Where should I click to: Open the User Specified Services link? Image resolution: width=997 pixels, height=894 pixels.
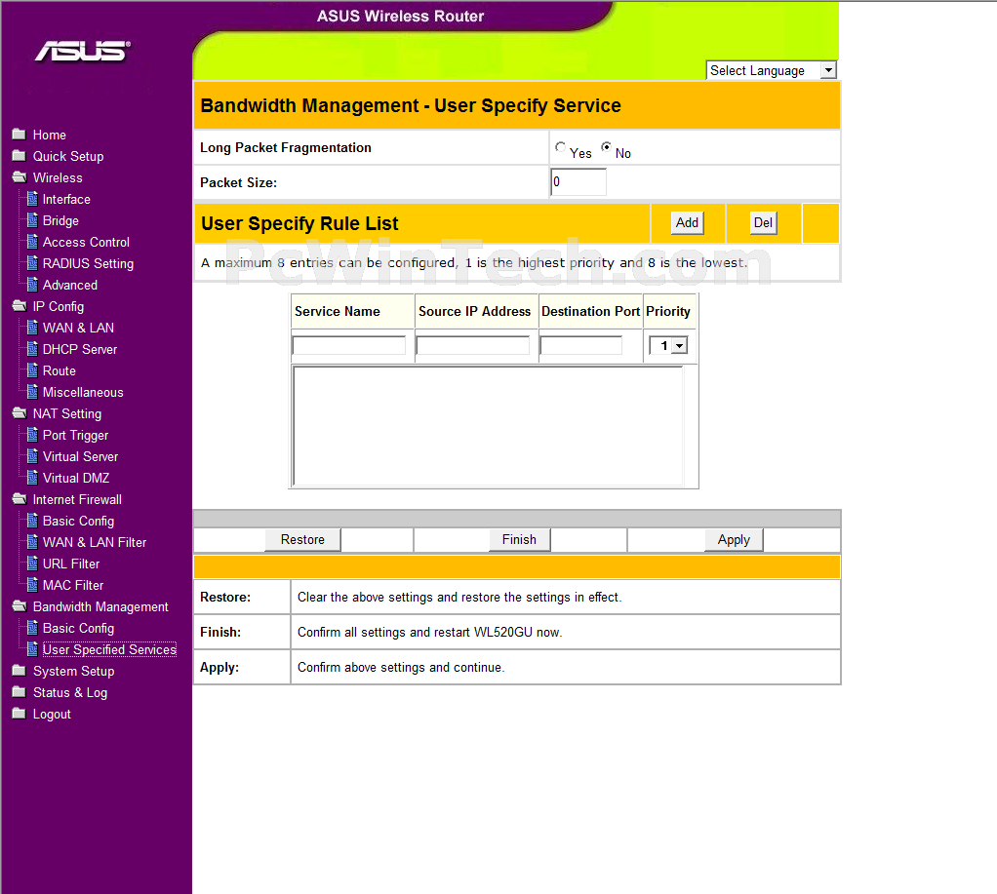tap(109, 649)
